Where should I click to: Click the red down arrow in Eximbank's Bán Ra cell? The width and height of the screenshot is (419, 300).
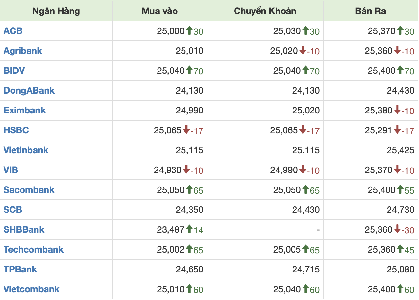tap(397, 110)
